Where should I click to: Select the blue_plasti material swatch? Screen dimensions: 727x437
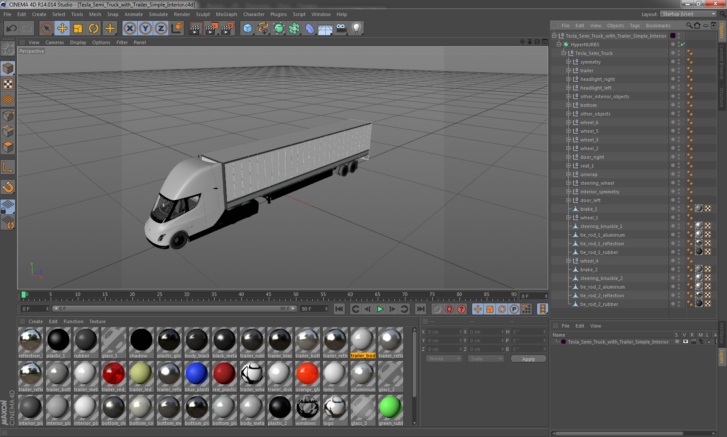tap(197, 376)
